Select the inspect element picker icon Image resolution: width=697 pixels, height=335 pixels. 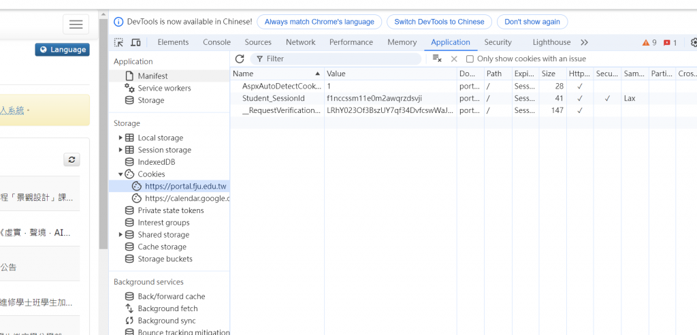(118, 42)
